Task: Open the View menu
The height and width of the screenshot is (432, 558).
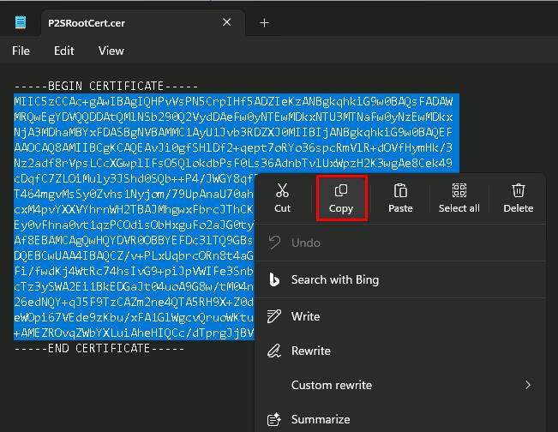Action: pyautogui.click(x=111, y=51)
